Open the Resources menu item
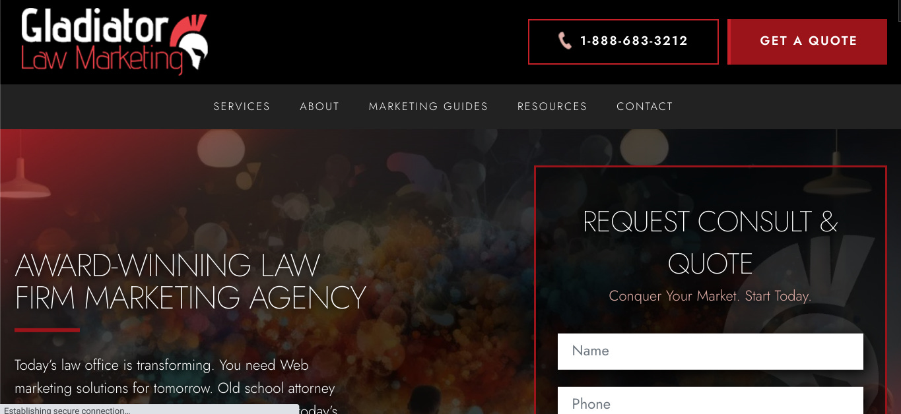 (x=552, y=106)
